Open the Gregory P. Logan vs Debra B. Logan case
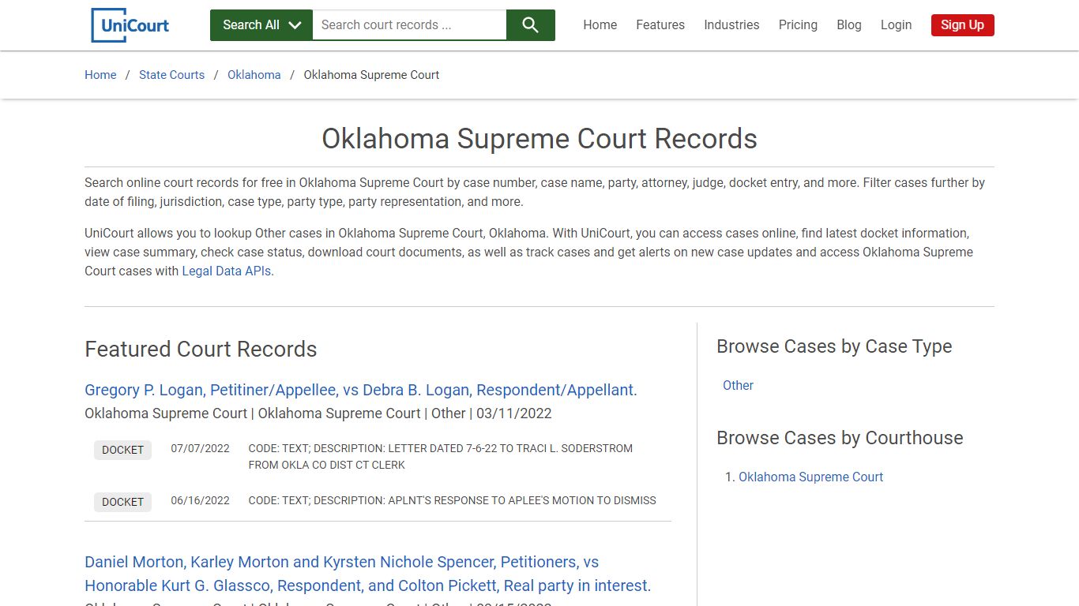Screen dimensions: 1079x606 click(x=360, y=390)
